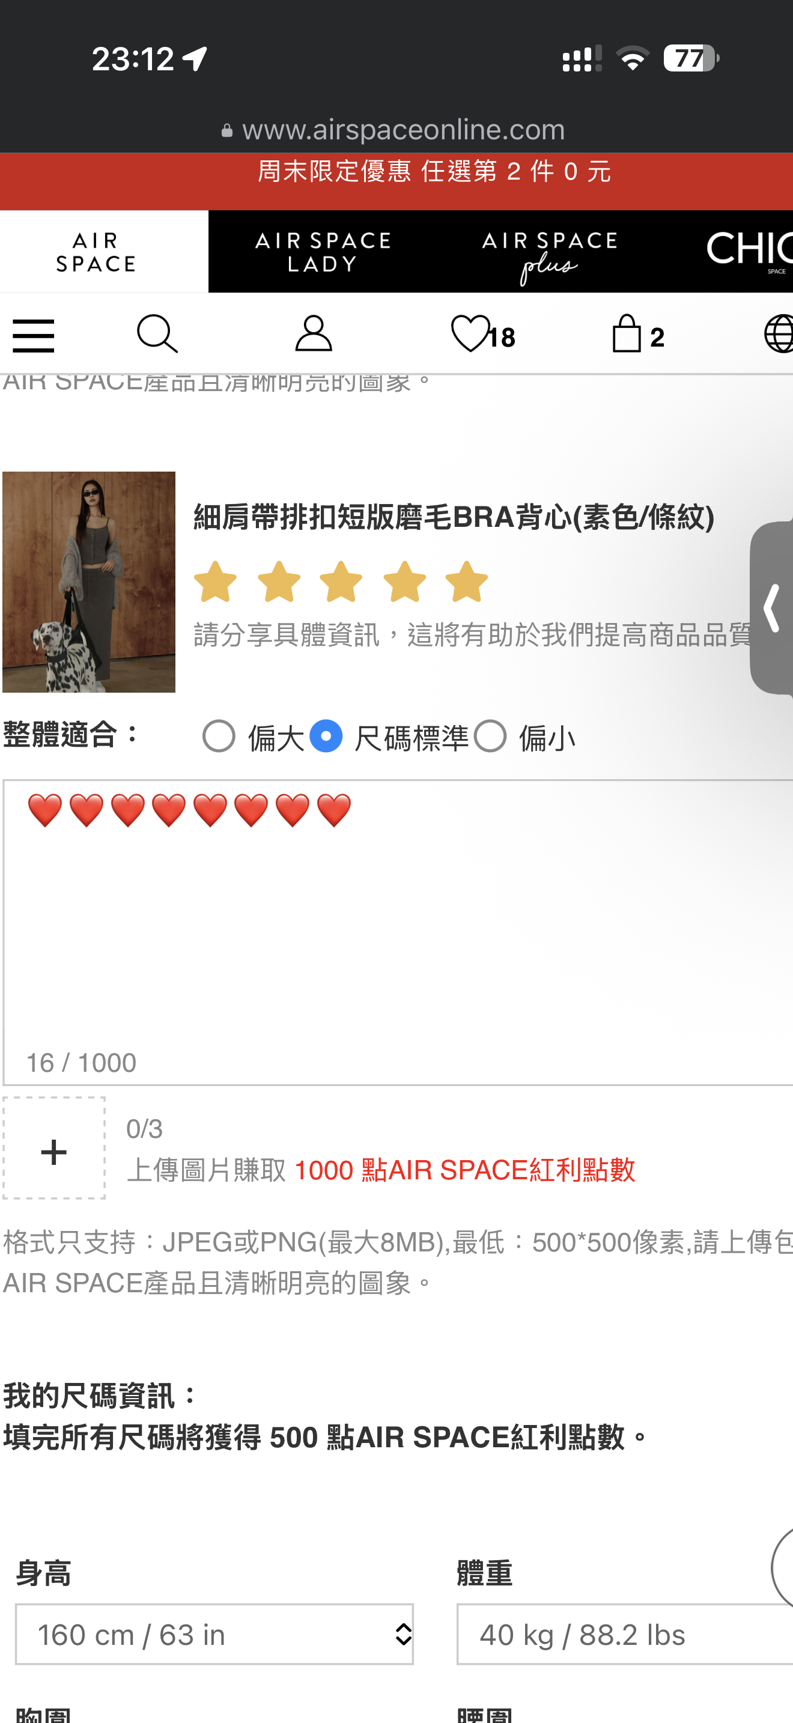The width and height of the screenshot is (793, 1723).
Task: Open the BRA背心 product thumbnail
Action: tap(89, 582)
